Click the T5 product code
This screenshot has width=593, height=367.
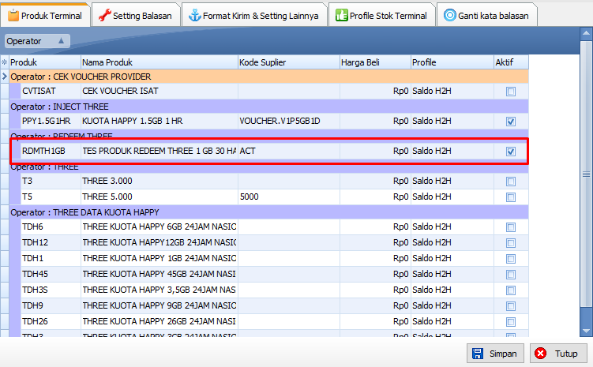tap(51, 197)
